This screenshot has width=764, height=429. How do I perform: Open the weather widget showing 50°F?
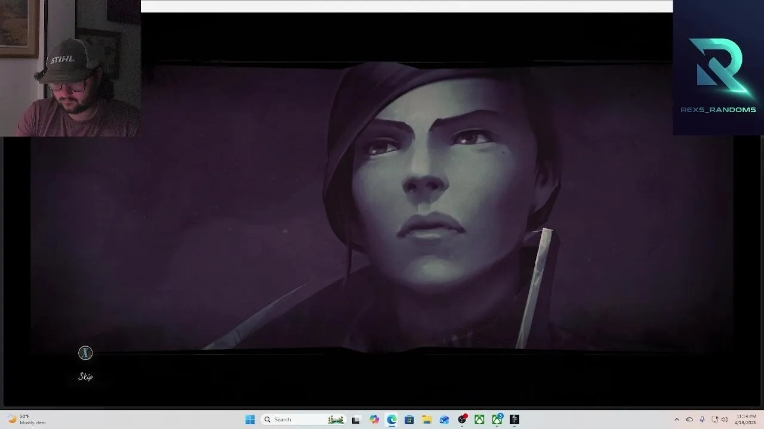click(x=26, y=419)
